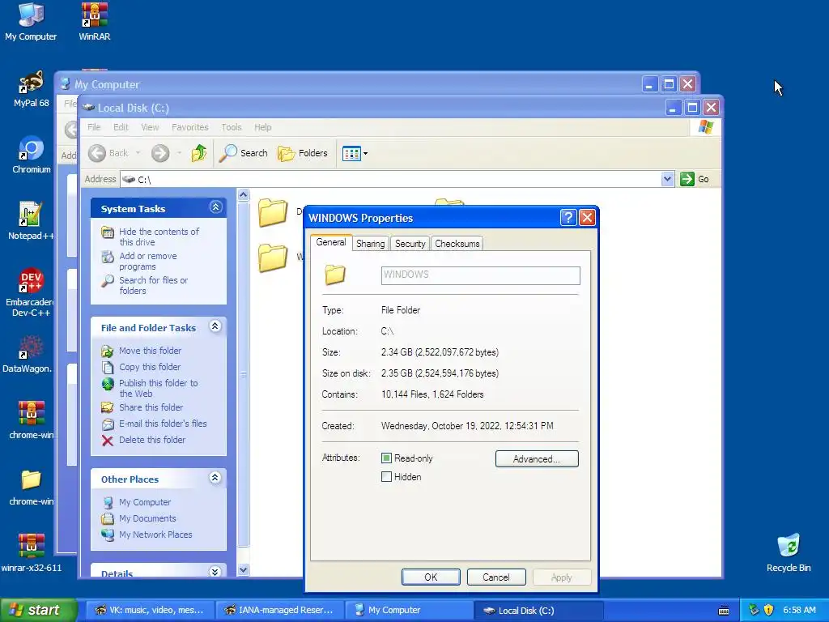The width and height of the screenshot is (829, 622).
Task: Expand the Details panel
Action: click(x=215, y=572)
